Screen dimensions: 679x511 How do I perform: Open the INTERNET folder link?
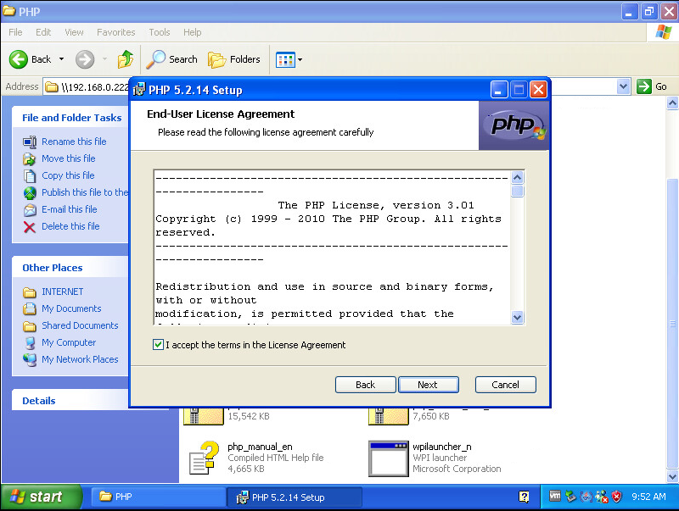[x=62, y=292]
